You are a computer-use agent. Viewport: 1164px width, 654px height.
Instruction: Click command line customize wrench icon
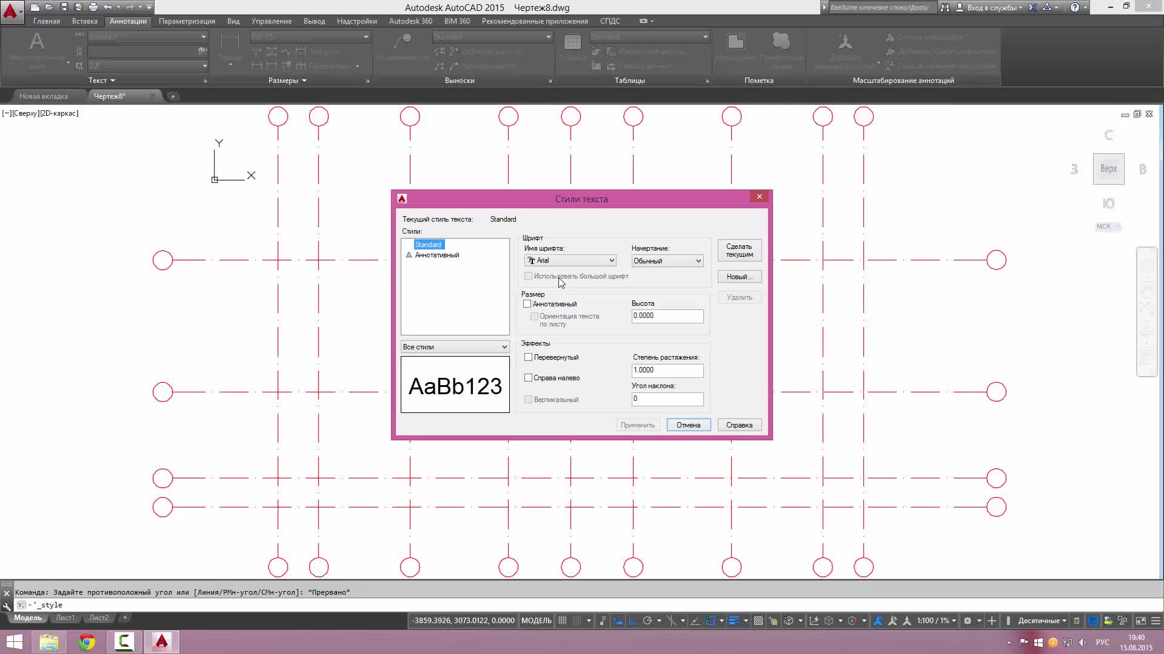pyautogui.click(x=7, y=606)
